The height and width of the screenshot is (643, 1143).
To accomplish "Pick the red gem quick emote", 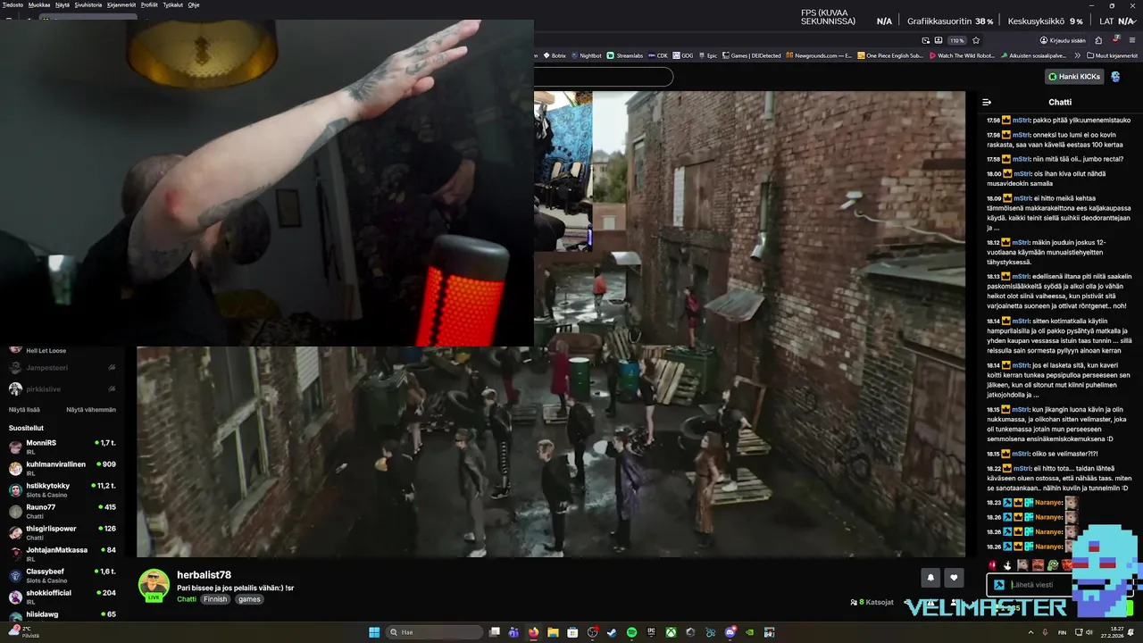I will pyautogui.click(x=992, y=564).
